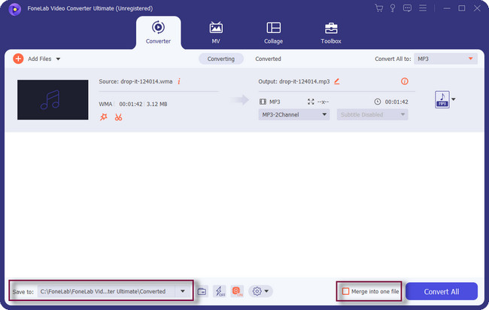
Task: Expand the Add Files dropdown arrow
Action: [x=58, y=59]
